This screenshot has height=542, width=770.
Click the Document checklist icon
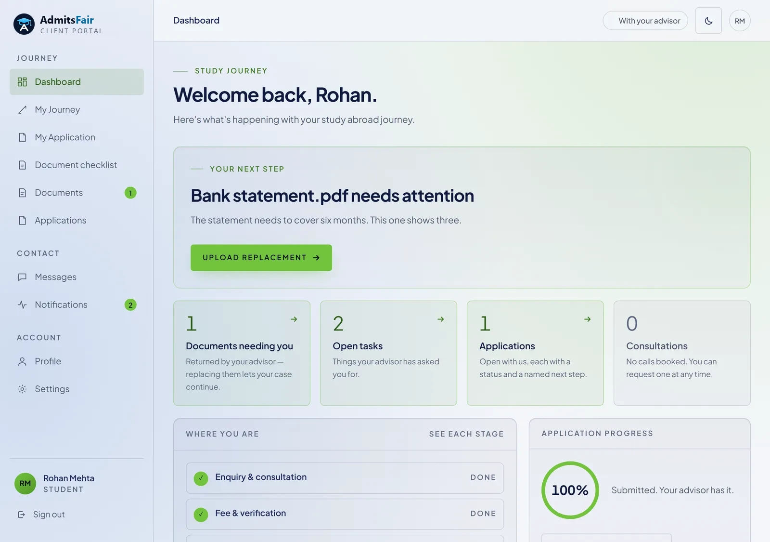pyautogui.click(x=22, y=165)
